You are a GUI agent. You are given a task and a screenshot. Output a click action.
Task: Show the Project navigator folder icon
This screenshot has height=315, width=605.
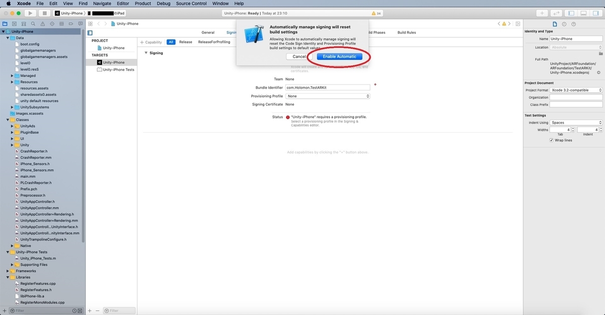(5, 24)
